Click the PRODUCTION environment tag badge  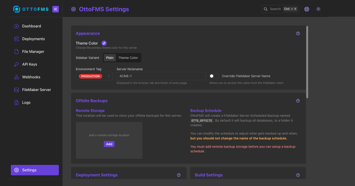[91, 76]
